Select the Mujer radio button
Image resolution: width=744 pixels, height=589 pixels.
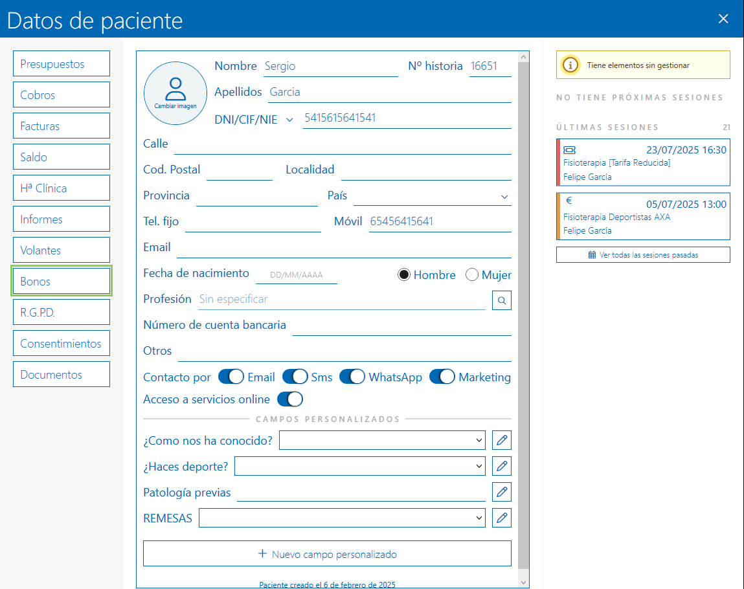click(x=471, y=275)
